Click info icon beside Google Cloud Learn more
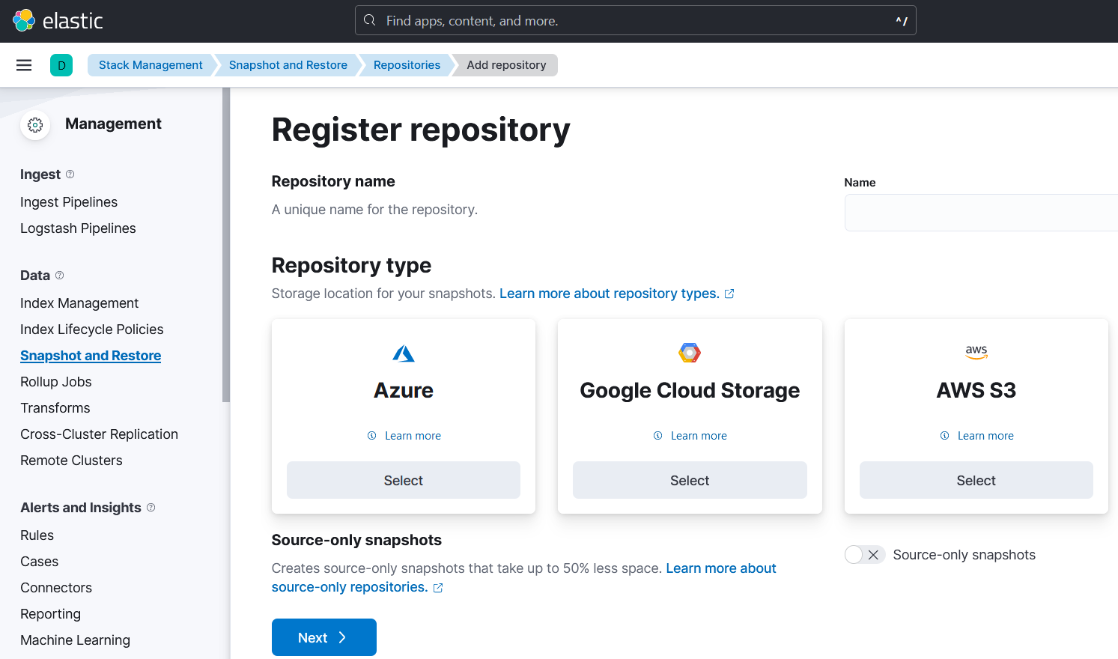The height and width of the screenshot is (659, 1118). (x=658, y=436)
